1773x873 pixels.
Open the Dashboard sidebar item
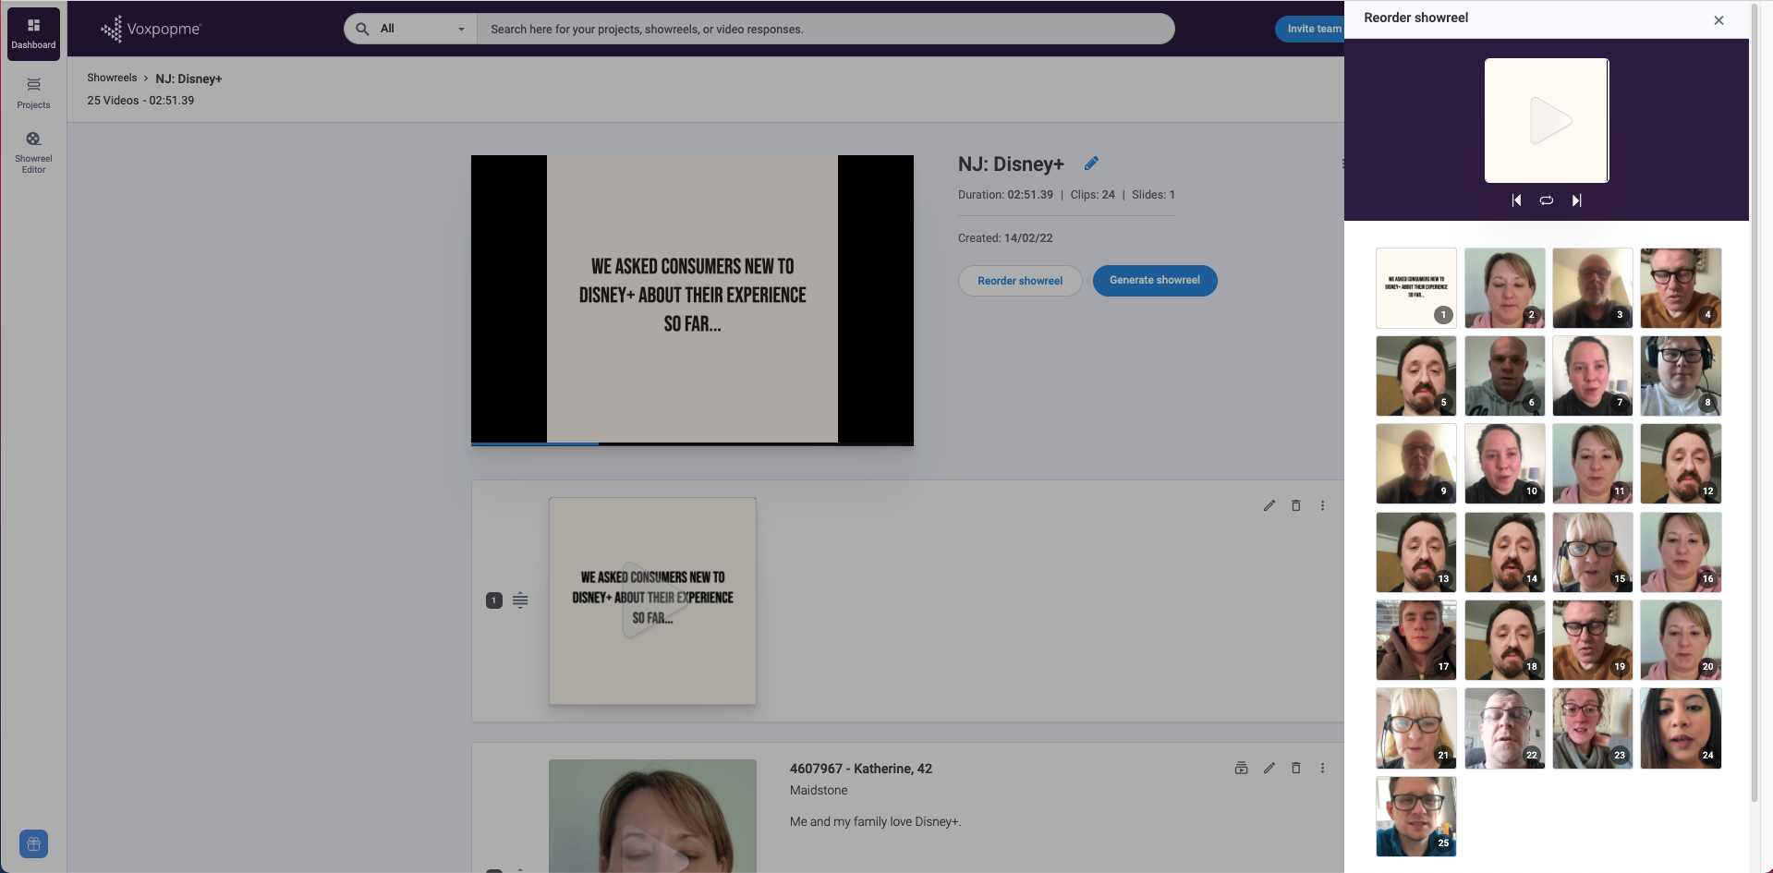(x=33, y=33)
